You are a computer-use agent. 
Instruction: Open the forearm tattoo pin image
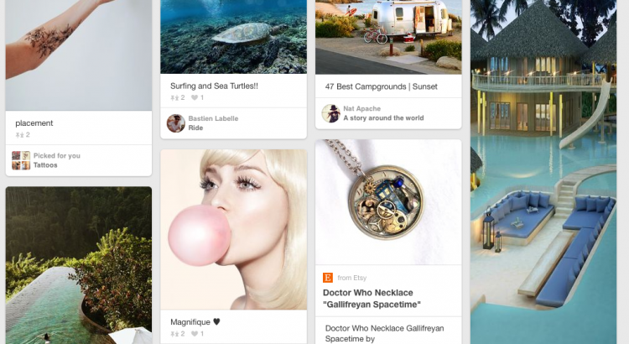[x=79, y=55]
